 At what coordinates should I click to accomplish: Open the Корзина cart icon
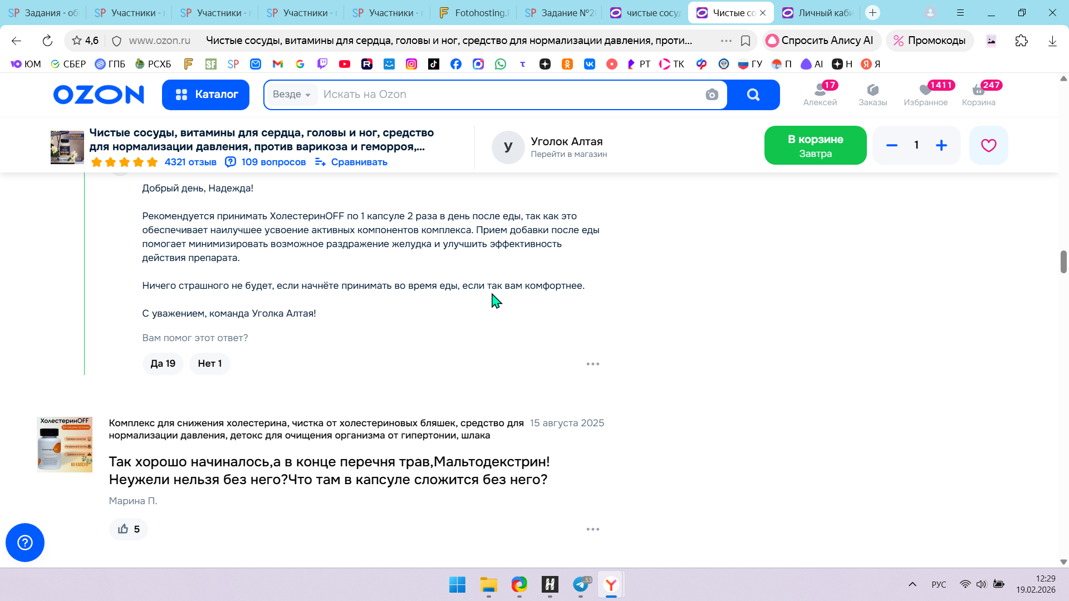click(978, 94)
